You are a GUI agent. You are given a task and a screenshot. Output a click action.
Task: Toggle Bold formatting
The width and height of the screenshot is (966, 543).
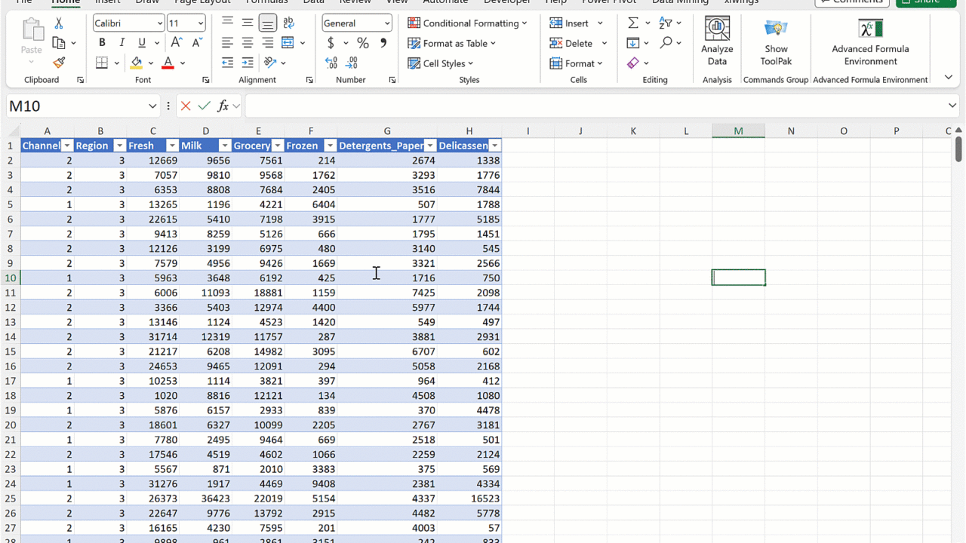coord(102,43)
